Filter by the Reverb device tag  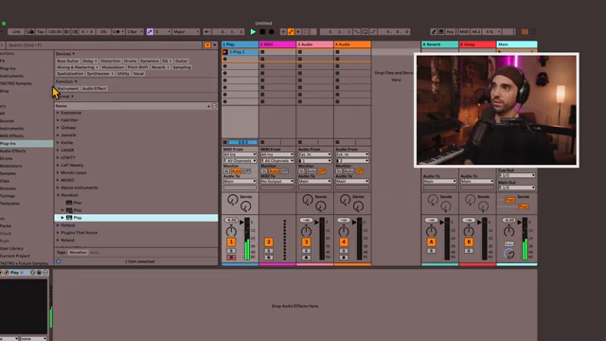[x=160, y=67]
